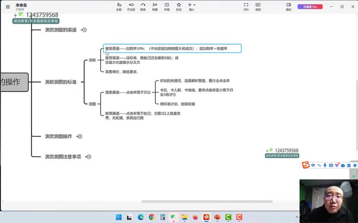This screenshot has width=358, height=223.
Task: Expand the 测款测图操作 collapsed branch
Action: pos(80,136)
